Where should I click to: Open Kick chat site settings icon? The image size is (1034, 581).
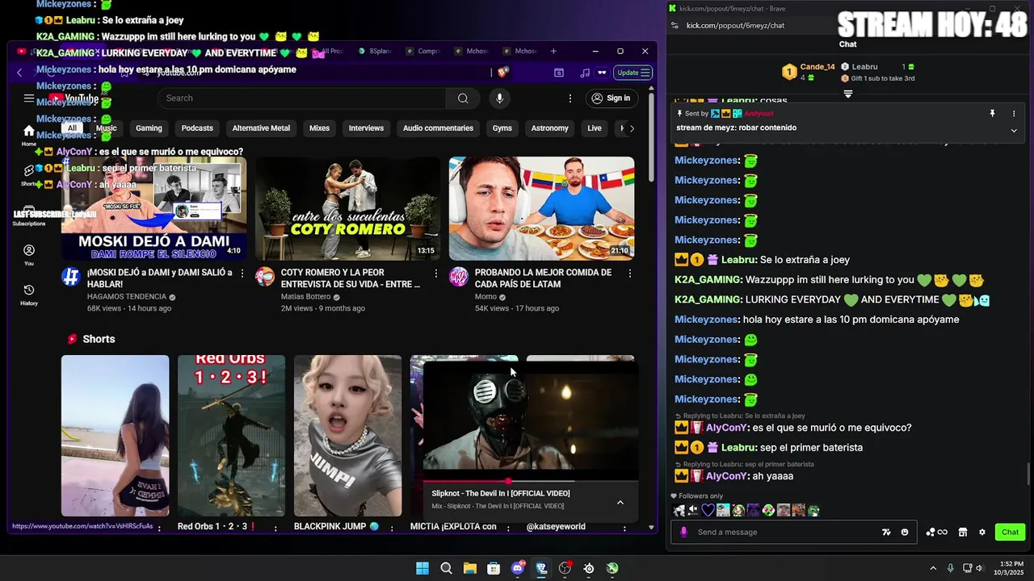[x=675, y=25]
